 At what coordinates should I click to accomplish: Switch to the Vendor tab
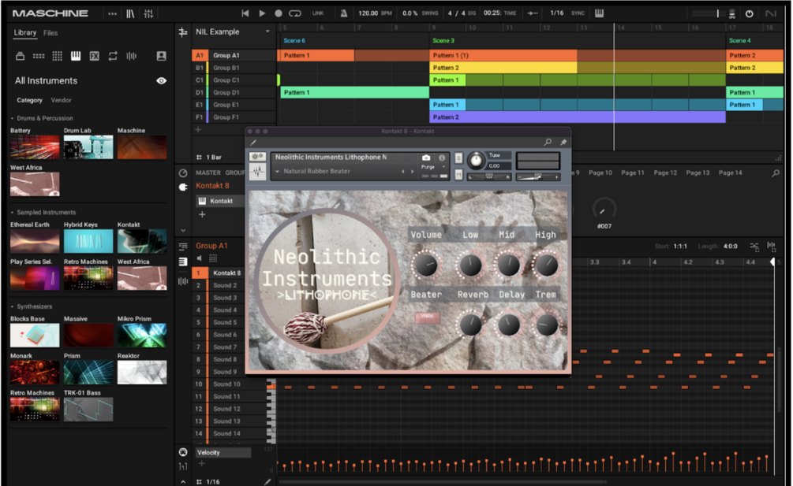[x=62, y=101]
